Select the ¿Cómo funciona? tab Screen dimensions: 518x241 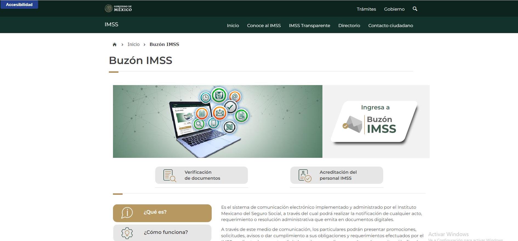point(162,233)
